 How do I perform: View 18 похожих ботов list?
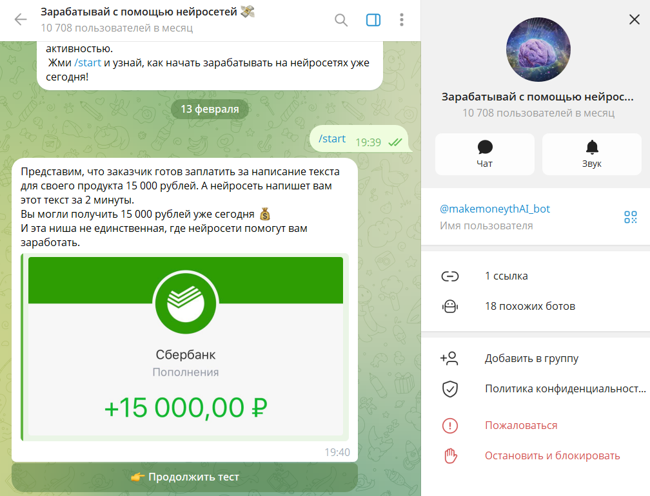(x=536, y=307)
